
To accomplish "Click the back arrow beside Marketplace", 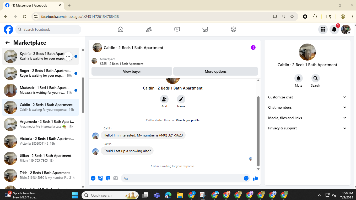I will (7, 43).
